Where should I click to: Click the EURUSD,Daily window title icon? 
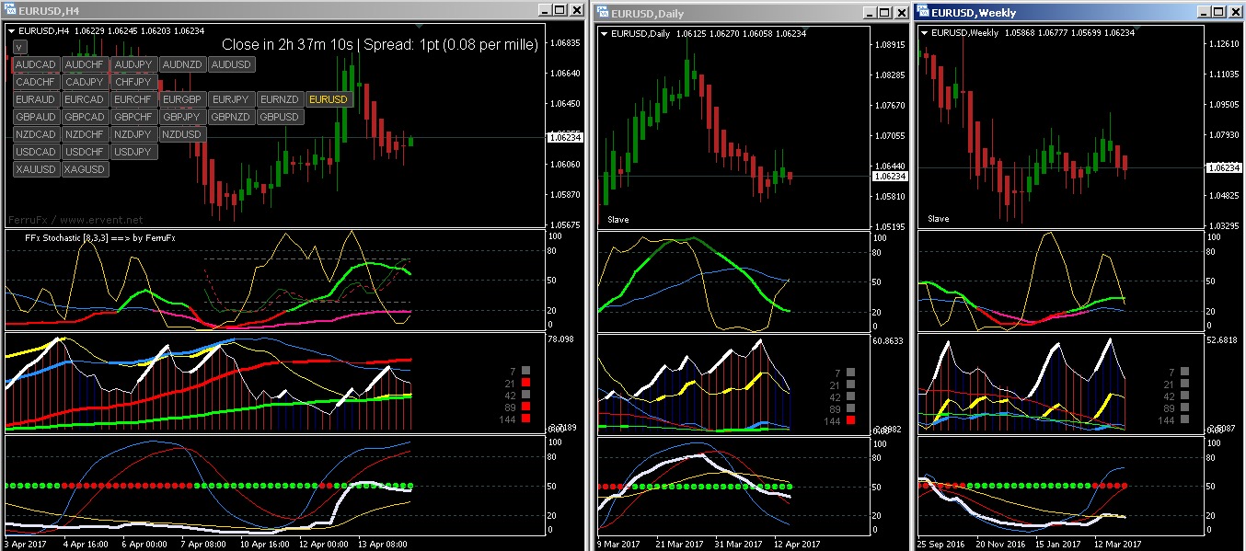[x=603, y=13]
